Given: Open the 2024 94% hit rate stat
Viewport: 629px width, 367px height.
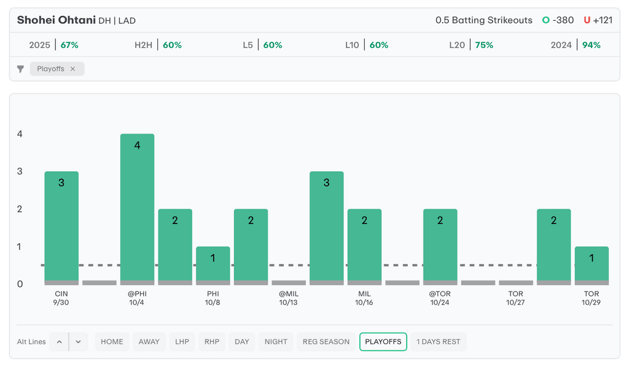Looking at the screenshot, I should point(576,45).
